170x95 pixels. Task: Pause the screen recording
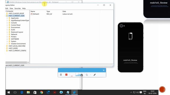[61, 75]
